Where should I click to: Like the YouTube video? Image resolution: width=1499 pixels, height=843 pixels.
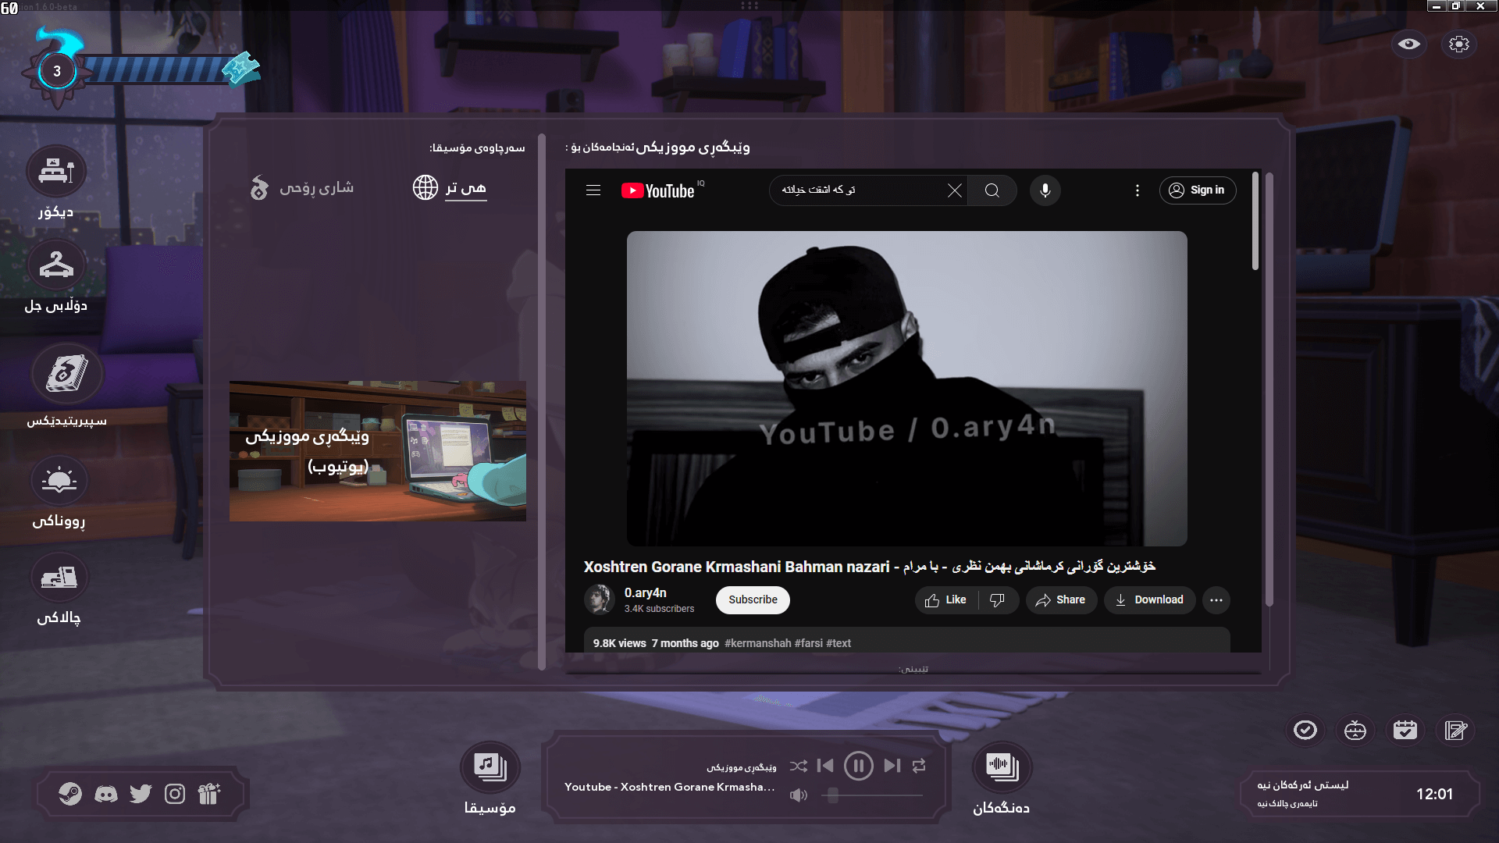tap(946, 599)
